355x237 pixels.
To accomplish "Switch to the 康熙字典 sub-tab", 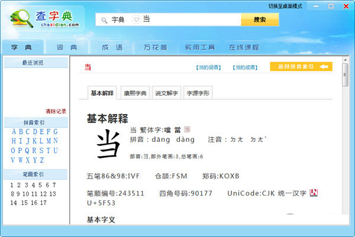I will click(135, 93).
